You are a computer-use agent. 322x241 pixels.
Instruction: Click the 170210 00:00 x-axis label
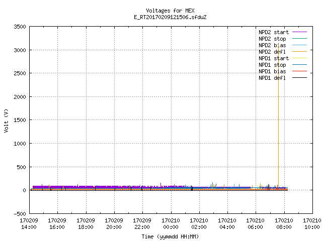[x=171, y=224]
